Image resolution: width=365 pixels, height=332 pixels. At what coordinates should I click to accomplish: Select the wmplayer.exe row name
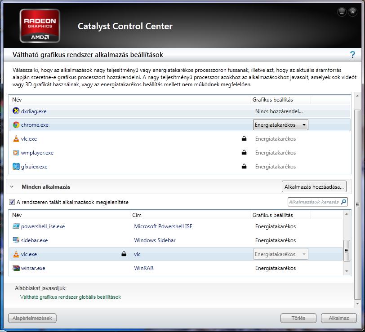pos(37,153)
